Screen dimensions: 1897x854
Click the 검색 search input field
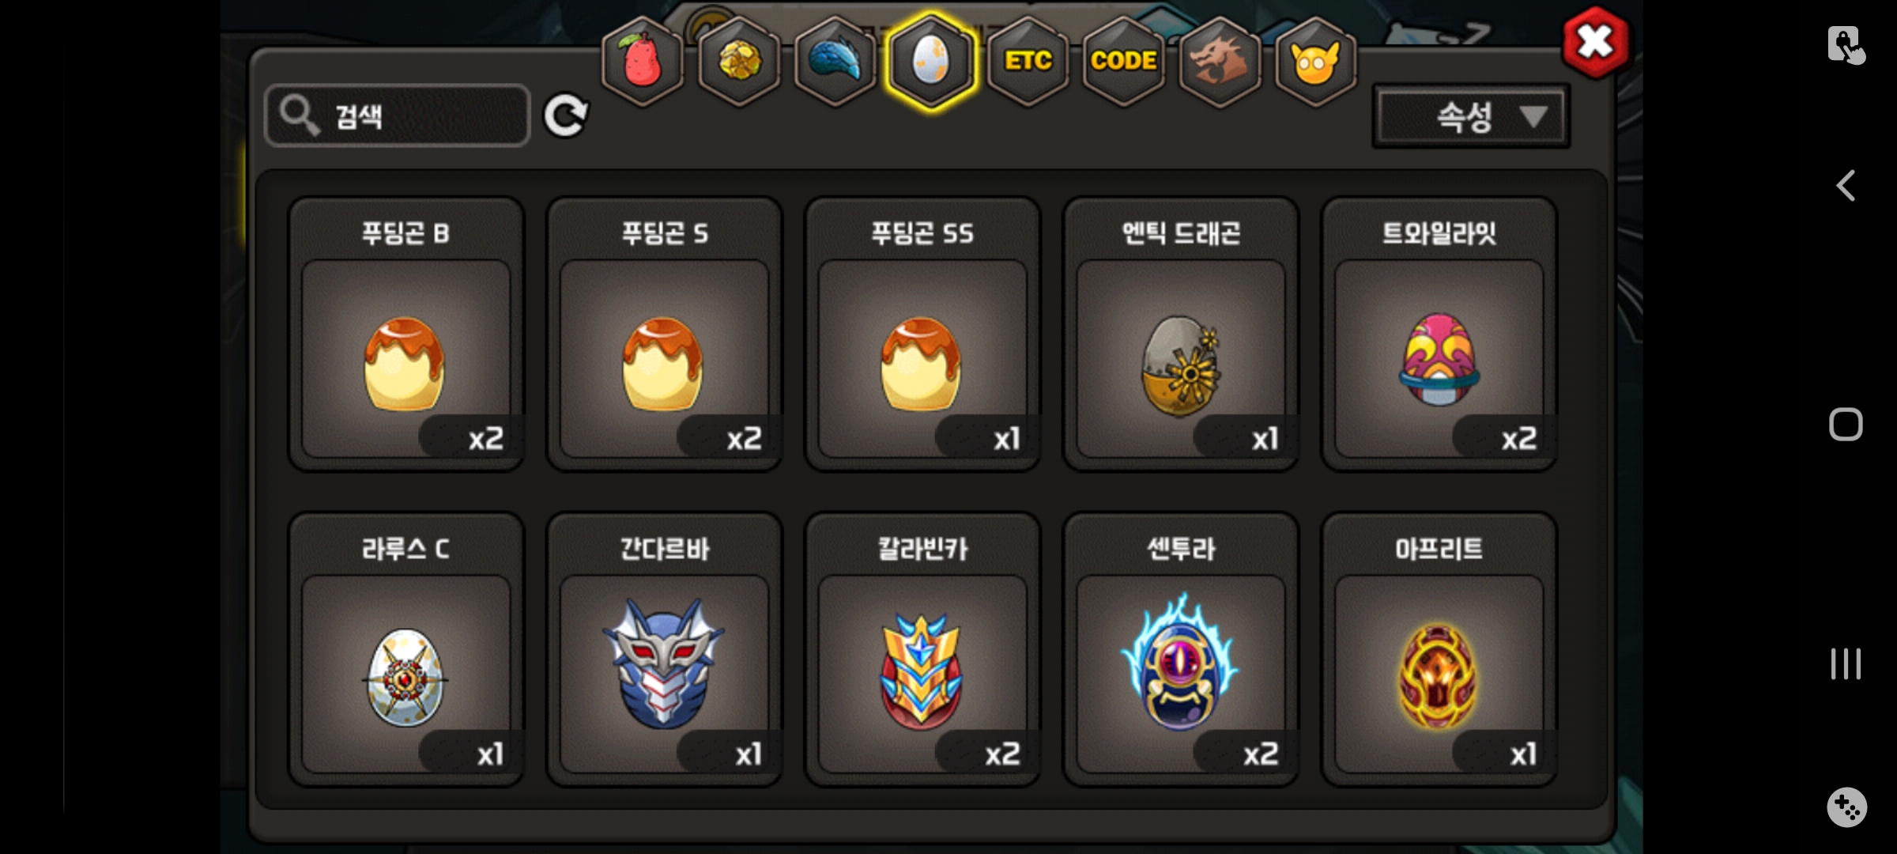[398, 116]
